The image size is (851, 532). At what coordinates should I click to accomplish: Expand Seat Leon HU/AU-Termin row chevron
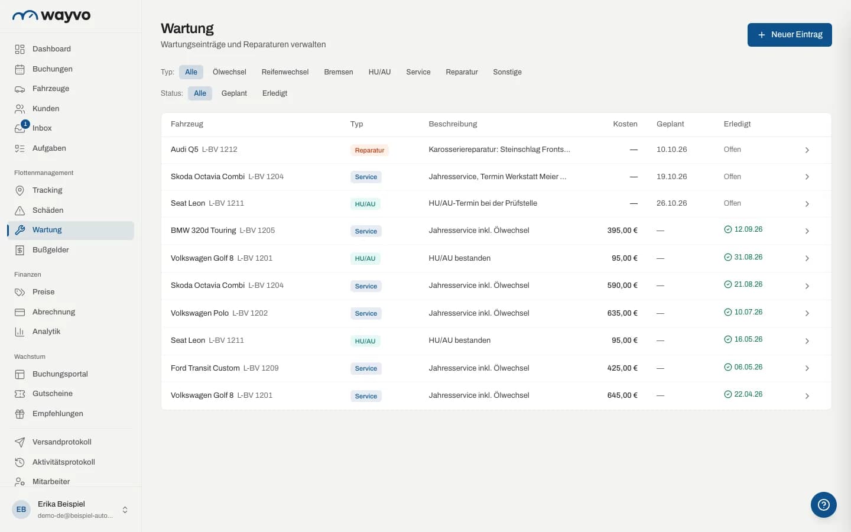pyautogui.click(x=807, y=204)
